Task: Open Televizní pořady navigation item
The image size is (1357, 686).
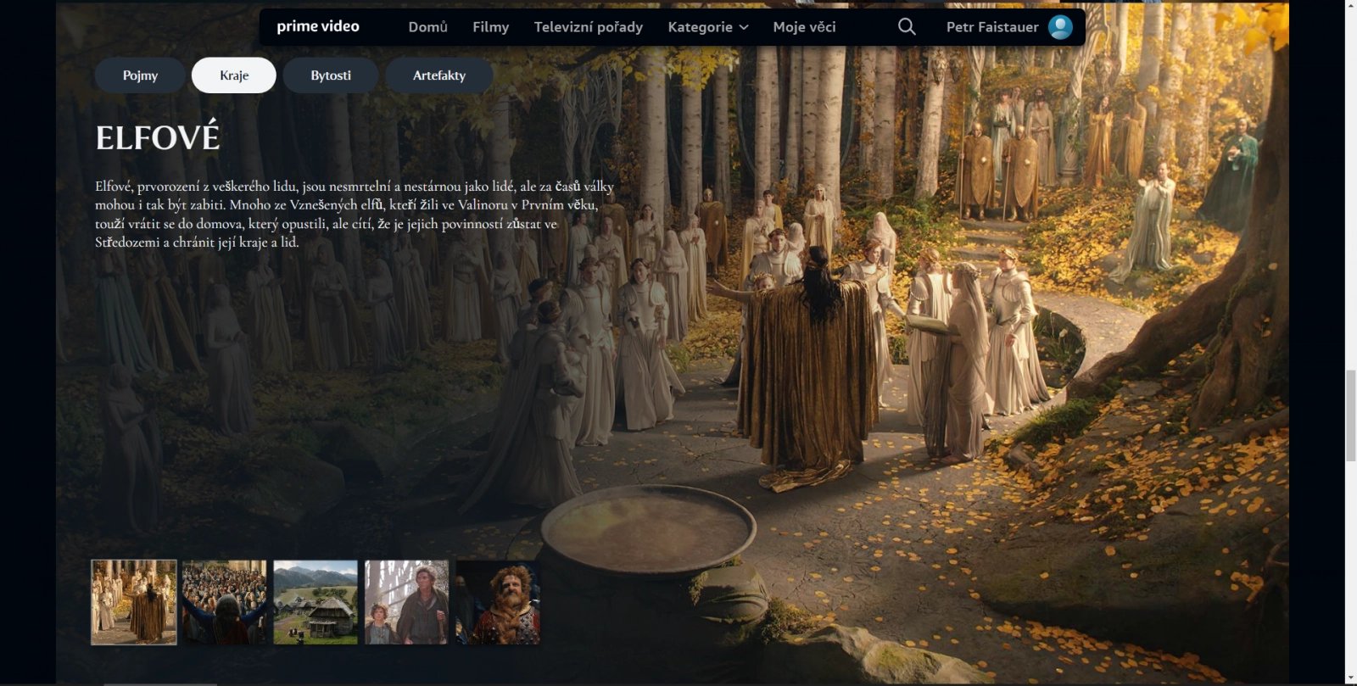Action: (x=589, y=27)
